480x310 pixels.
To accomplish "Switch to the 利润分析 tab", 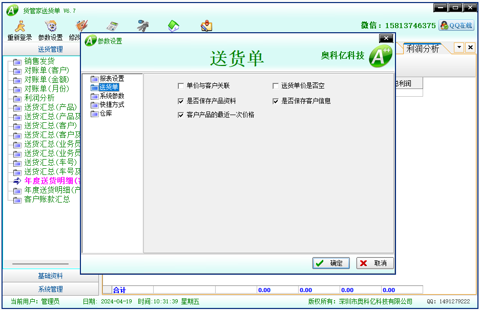I will pyautogui.click(x=422, y=49).
